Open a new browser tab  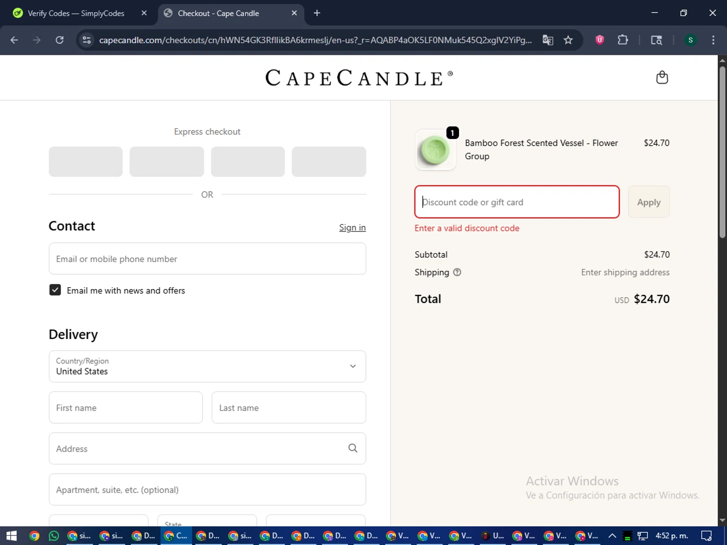pyautogui.click(x=317, y=13)
